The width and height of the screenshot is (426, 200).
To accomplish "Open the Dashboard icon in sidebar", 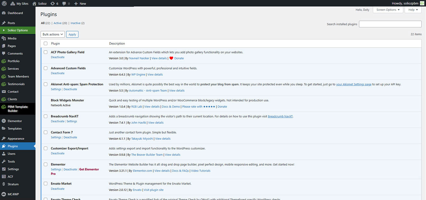I will (4, 13).
